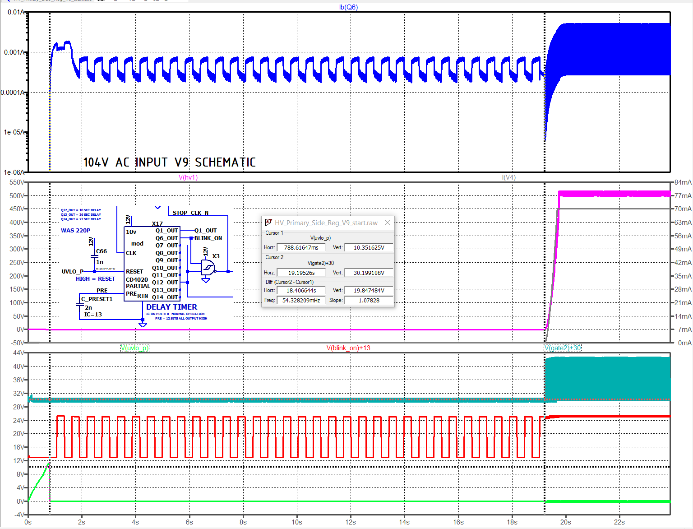Select the I(V4) trace label
693x529 pixels.
click(x=509, y=177)
